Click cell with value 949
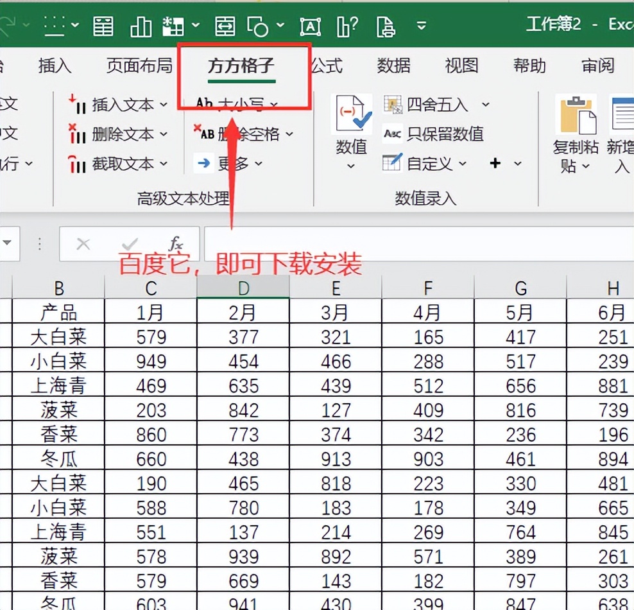 [x=151, y=360]
